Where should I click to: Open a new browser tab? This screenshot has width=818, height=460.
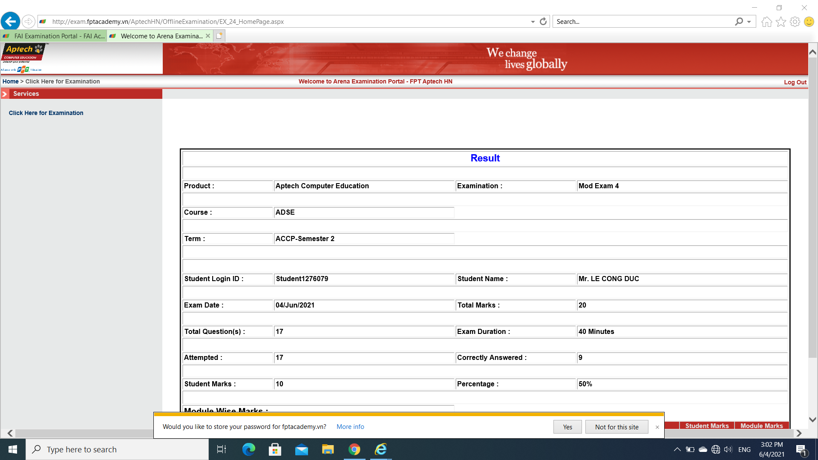(219, 36)
